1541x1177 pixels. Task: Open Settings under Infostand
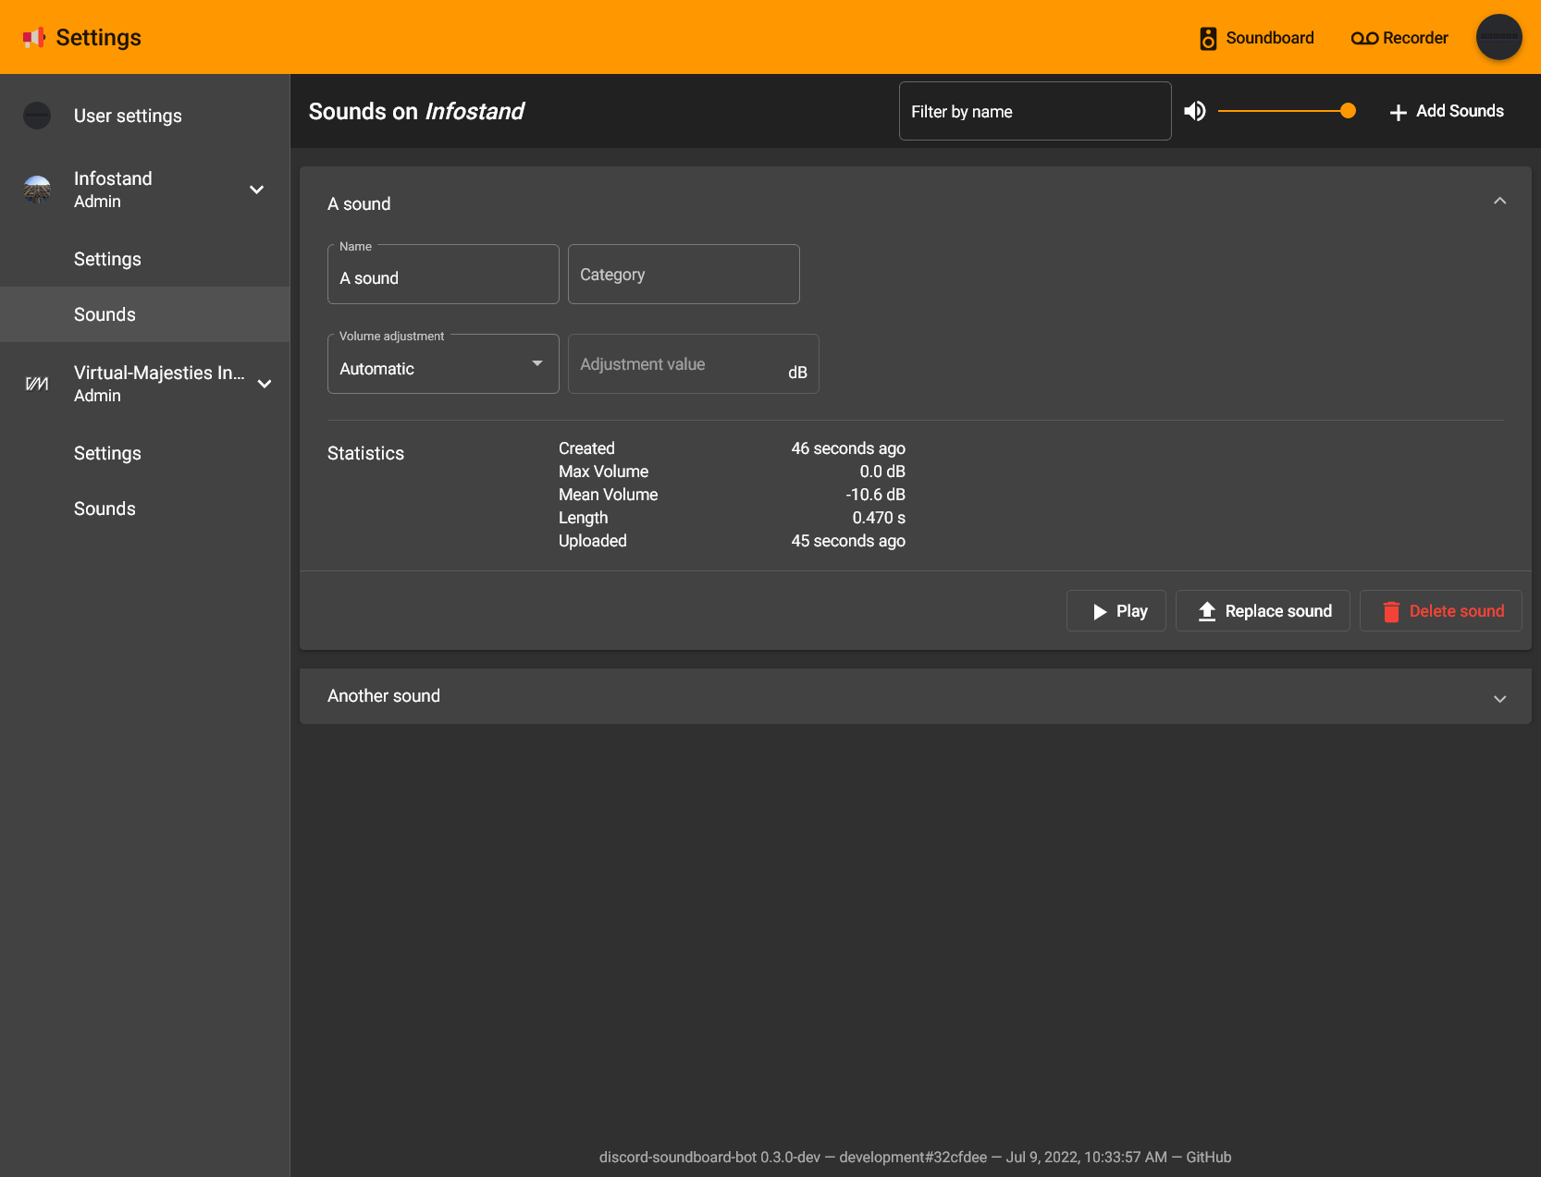pyautogui.click(x=107, y=259)
